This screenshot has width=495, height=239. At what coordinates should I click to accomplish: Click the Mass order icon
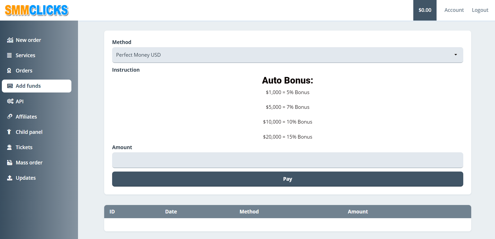(x=10, y=163)
